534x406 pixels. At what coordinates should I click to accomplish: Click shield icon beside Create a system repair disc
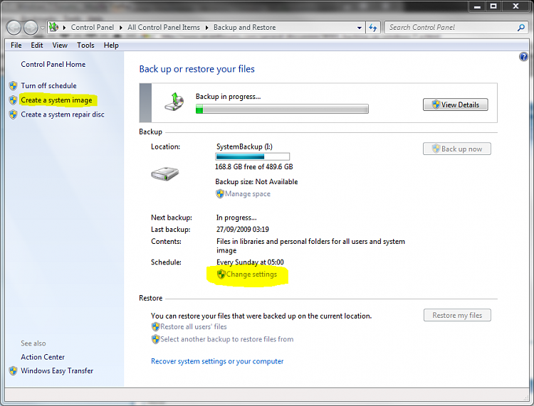tap(13, 114)
